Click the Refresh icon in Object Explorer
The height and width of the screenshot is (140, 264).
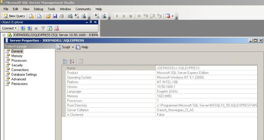(49, 28)
